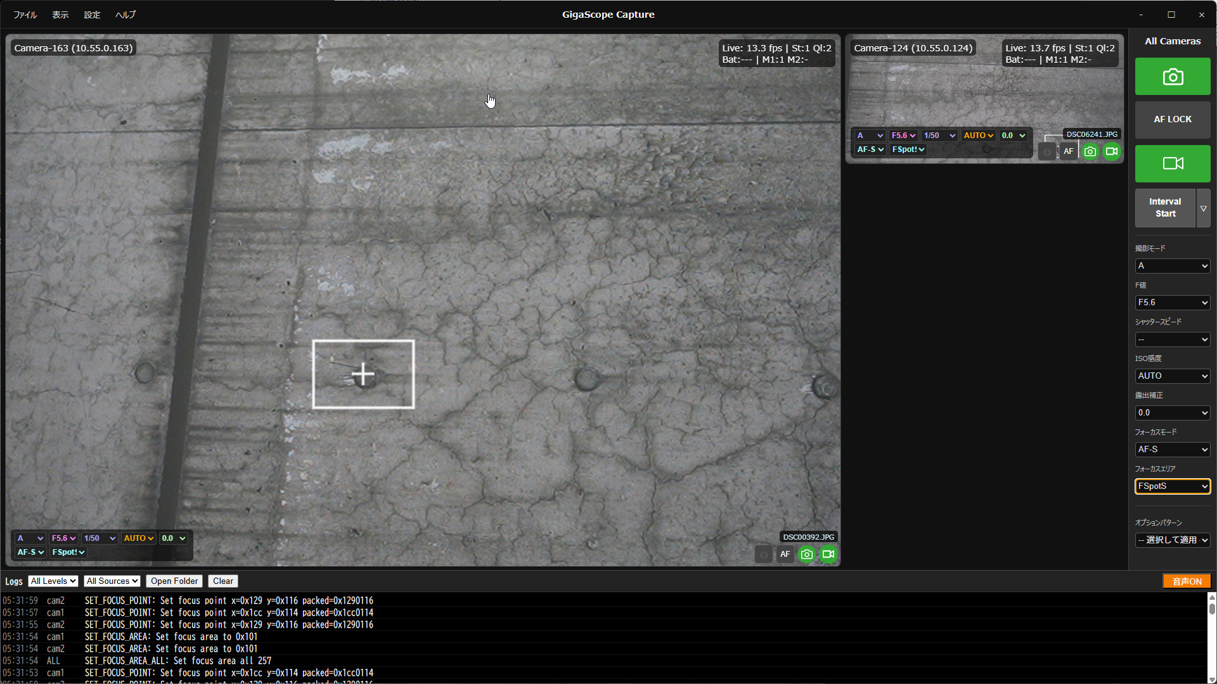Capture photo on Camera-163 preview
Viewport: 1217px width, 684px height.
806,554
